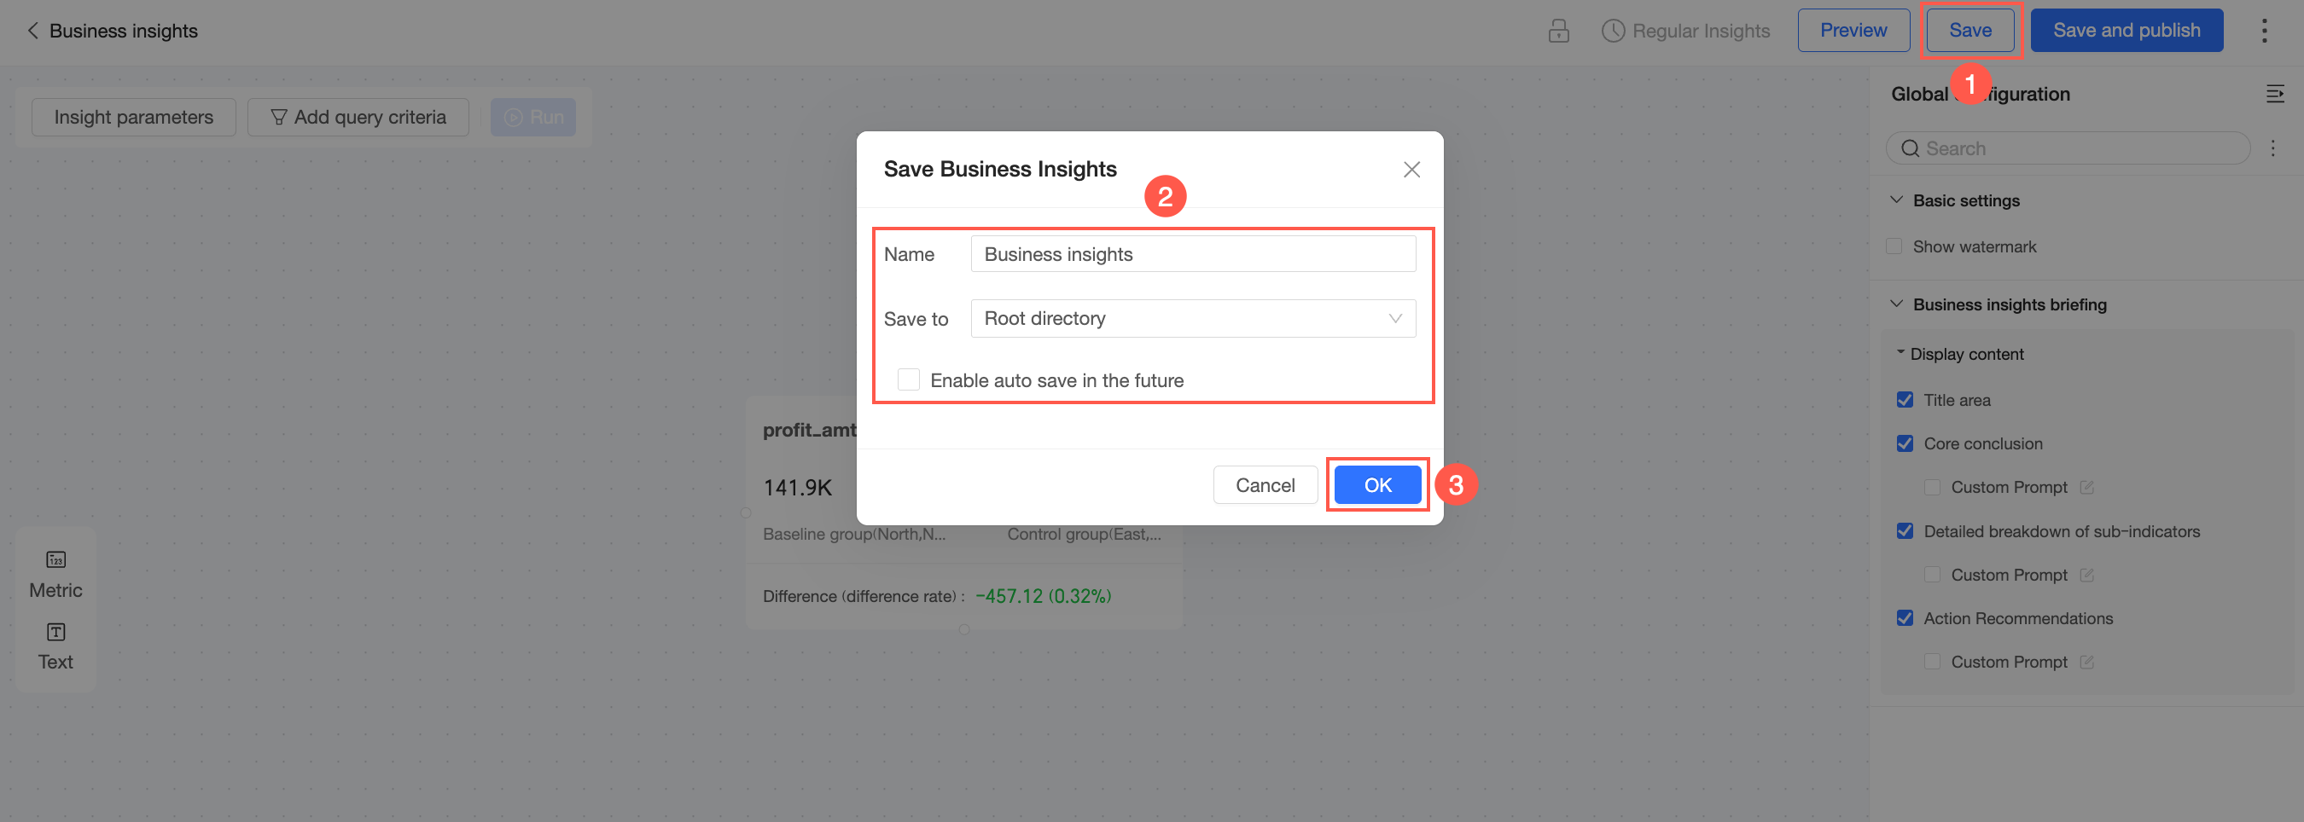Collapse Business insights briefing section
The width and height of the screenshot is (2304, 822).
click(1896, 304)
